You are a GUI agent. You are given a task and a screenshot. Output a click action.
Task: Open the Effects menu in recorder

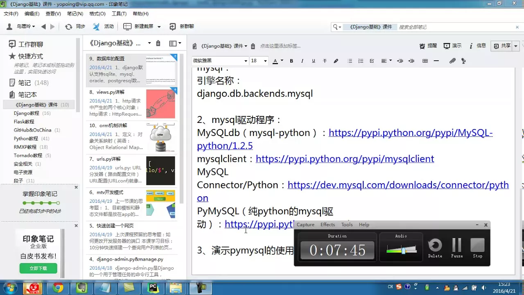(x=327, y=225)
